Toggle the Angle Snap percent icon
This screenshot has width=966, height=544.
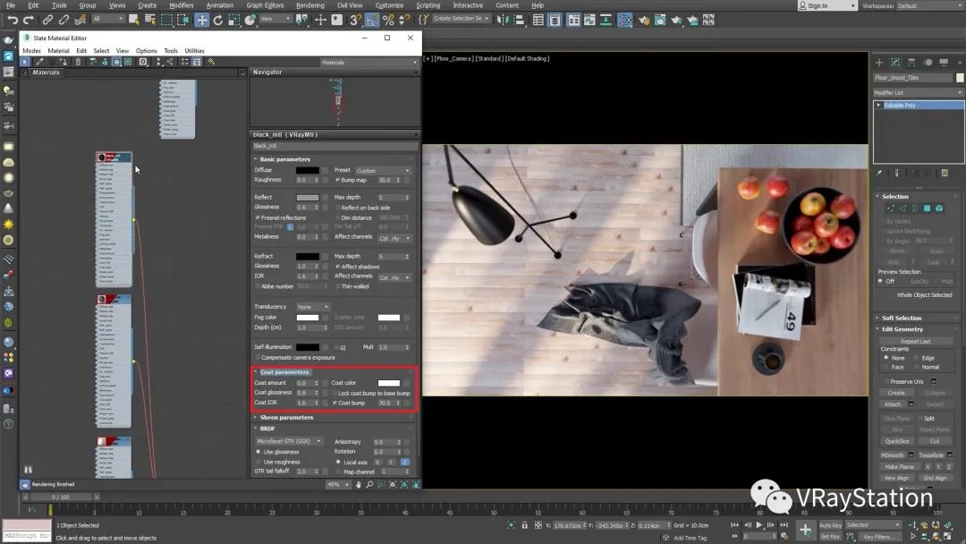click(388, 20)
